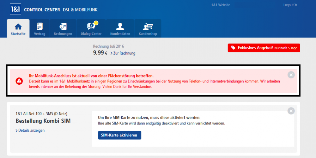Image resolution: width=316 pixels, height=158 pixels.
Task: Open the Vertrag document icon
Action: [x=39, y=26]
